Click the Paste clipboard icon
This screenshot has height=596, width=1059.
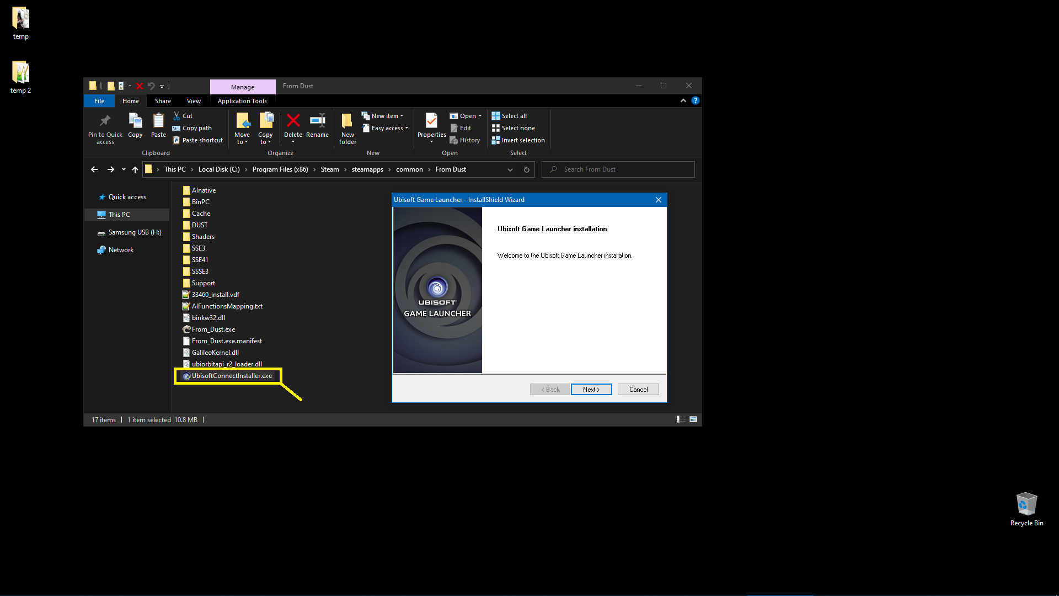click(x=158, y=121)
